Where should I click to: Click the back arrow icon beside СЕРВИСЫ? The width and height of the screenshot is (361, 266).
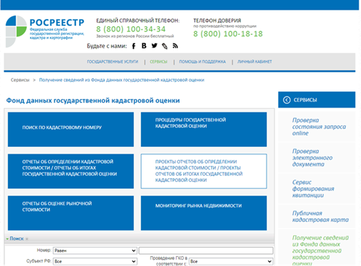click(x=287, y=100)
